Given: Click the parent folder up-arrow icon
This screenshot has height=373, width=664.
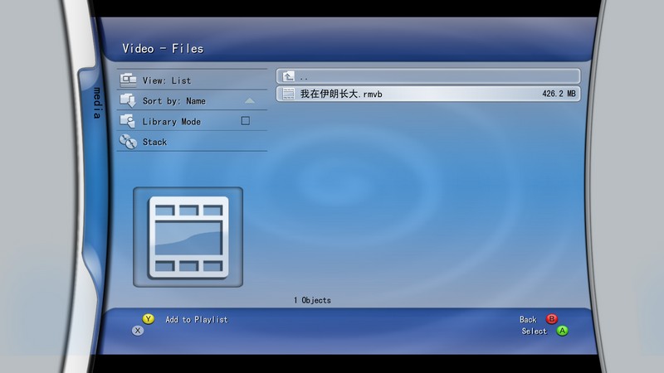Looking at the screenshot, I should tap(289, 76).
